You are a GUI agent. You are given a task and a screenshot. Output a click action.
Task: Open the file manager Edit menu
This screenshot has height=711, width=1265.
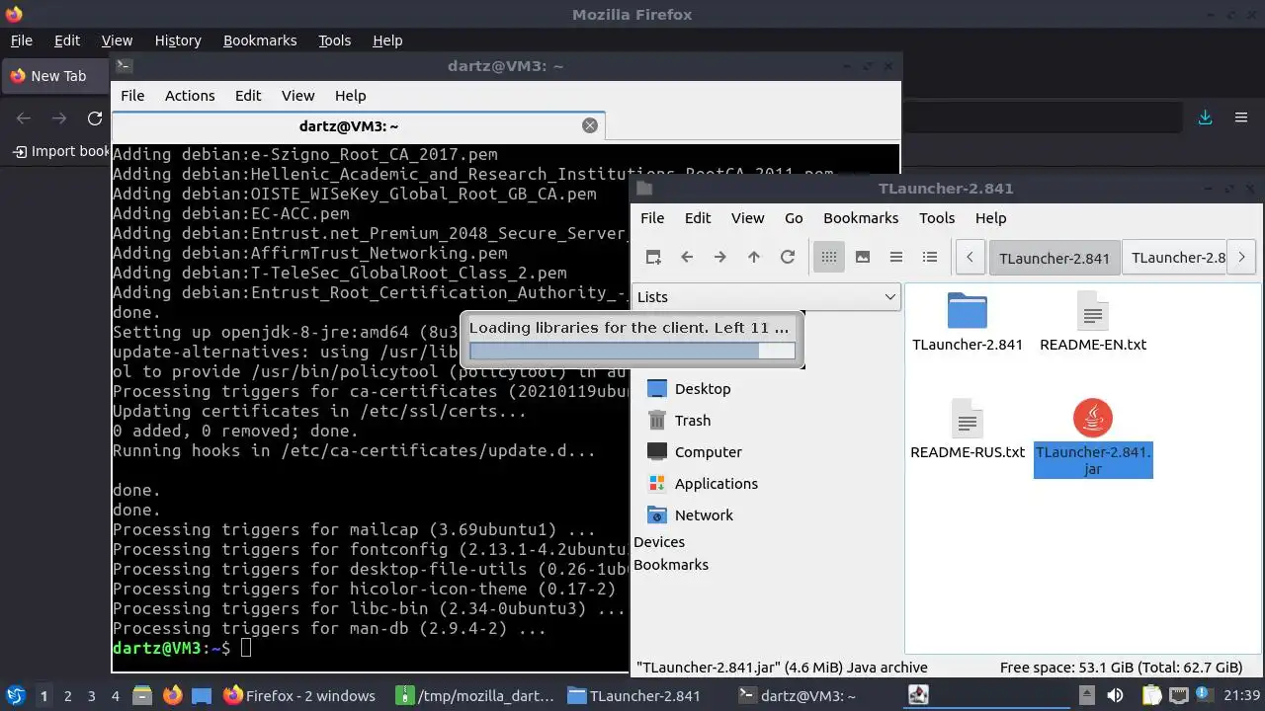point(698,218)
